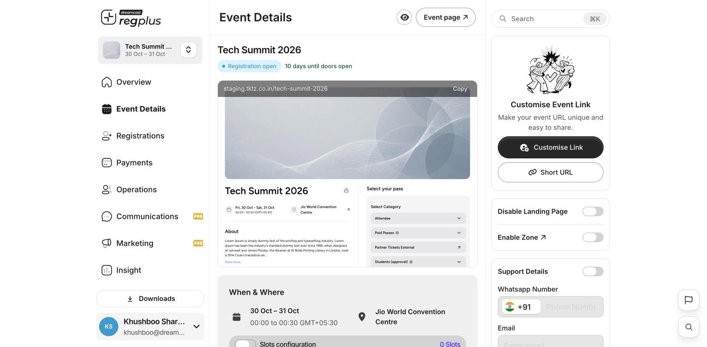Open the +91 country code selector

[x=521, y=307]
